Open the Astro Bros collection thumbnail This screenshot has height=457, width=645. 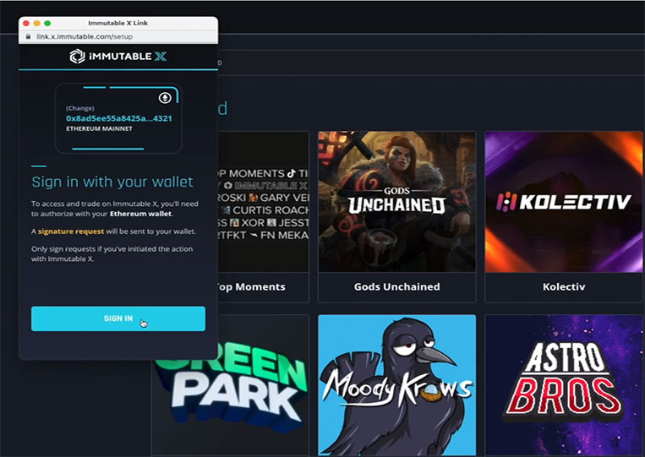point(564,385)
